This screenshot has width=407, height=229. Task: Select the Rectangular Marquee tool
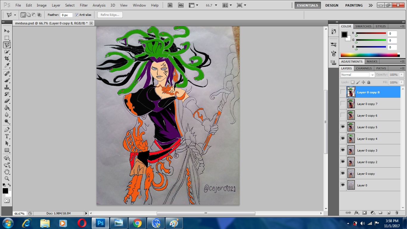(7, 38)
